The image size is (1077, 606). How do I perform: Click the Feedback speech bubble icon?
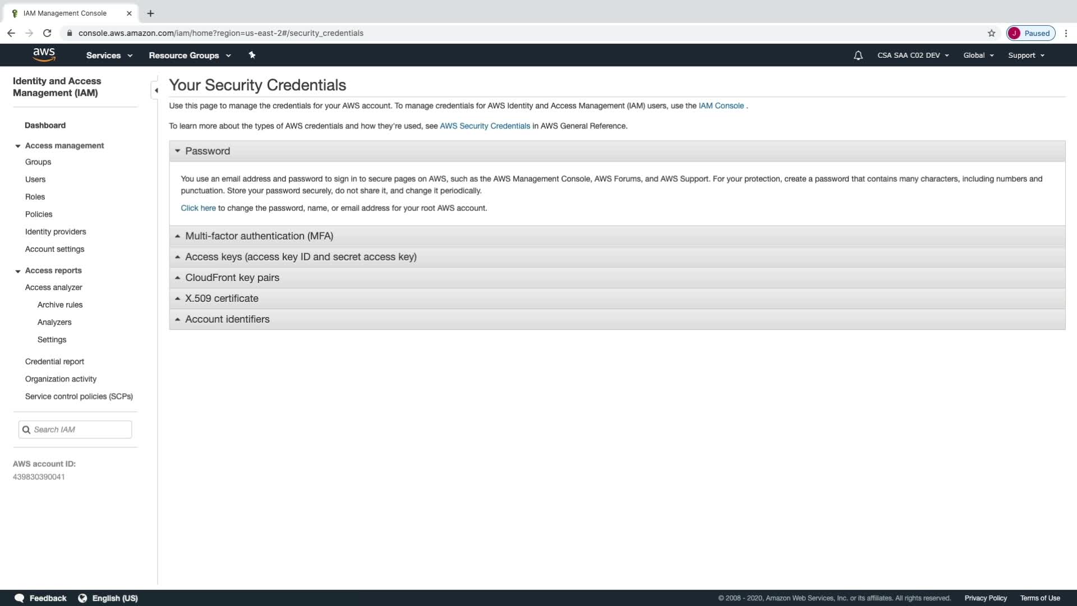pos(19,598)
